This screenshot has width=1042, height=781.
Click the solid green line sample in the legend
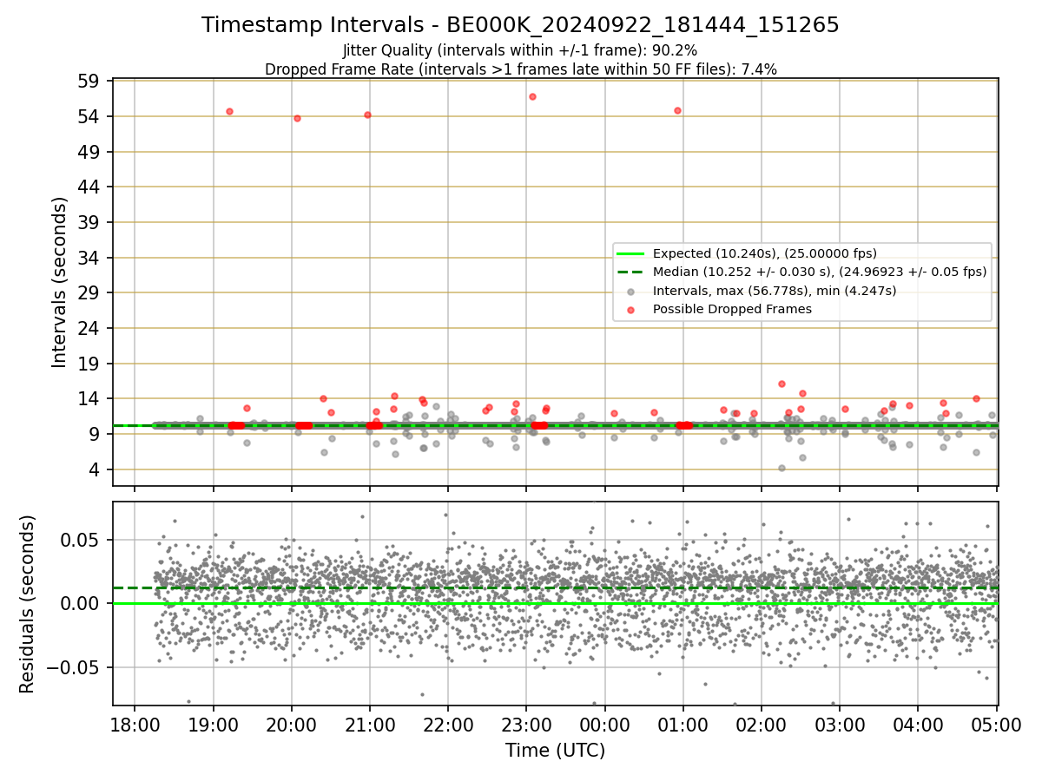(x=630, y=253)
